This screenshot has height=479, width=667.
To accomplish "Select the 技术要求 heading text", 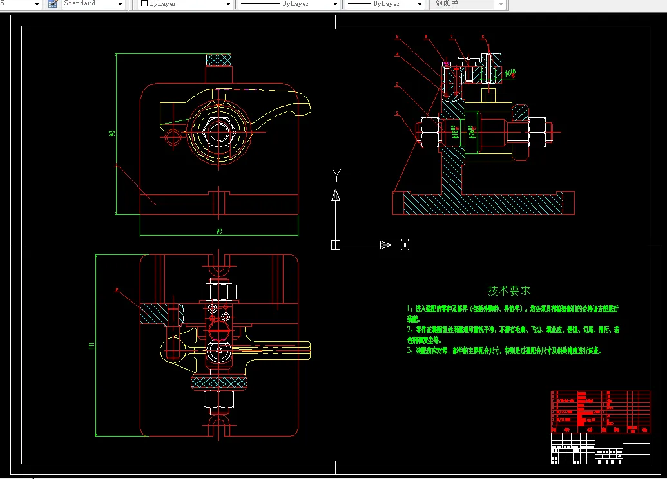I will click(508, 291).
